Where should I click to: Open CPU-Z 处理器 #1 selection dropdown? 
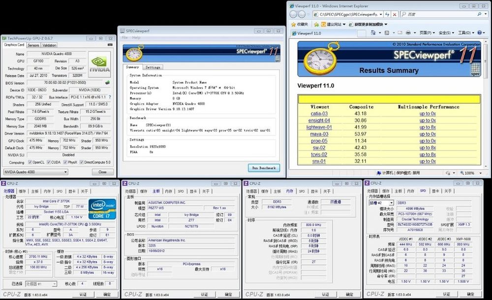(41, 284)
